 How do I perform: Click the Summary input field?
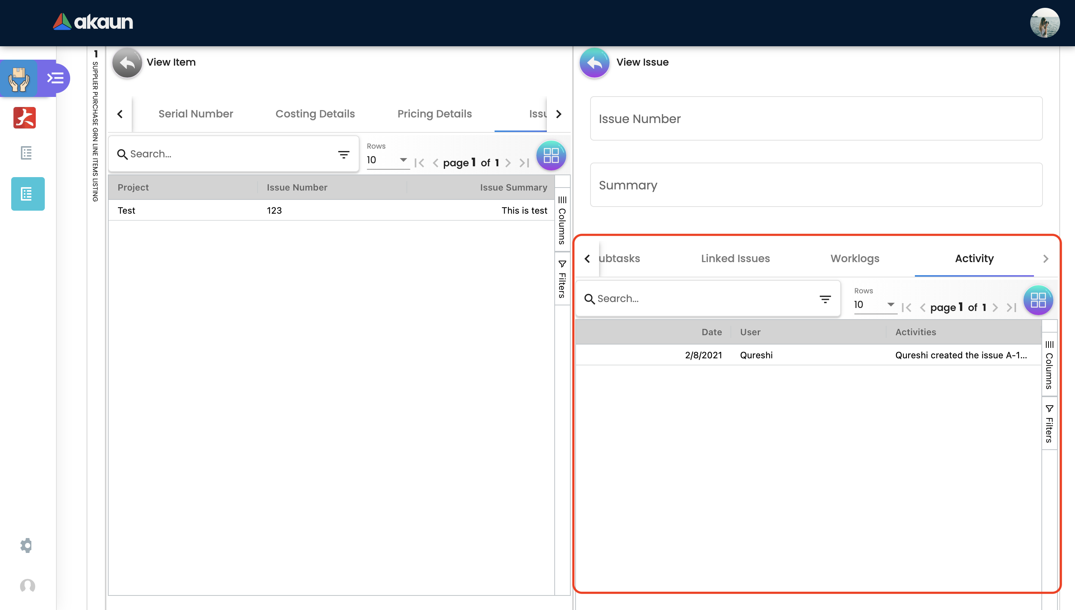coord(816,185)
